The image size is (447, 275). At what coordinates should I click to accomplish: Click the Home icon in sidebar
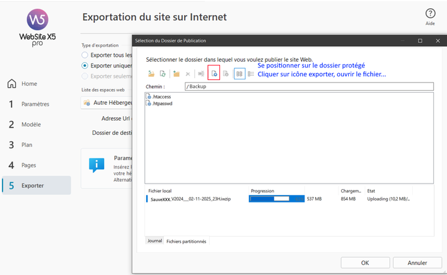click(x=11, y=84)
